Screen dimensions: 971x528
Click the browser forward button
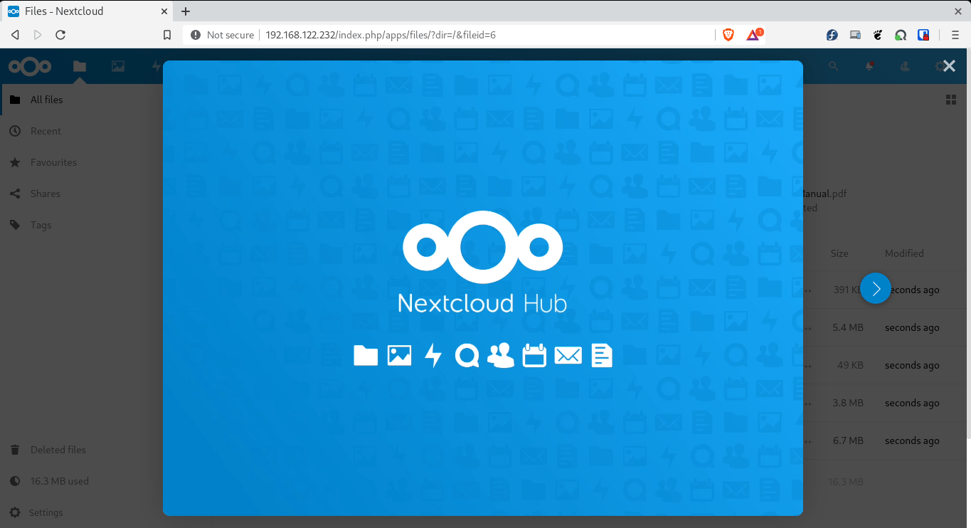point(38,35)
